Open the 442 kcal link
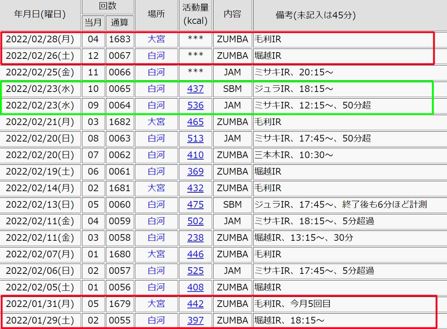Viewport: 447px width, 329px height. click(195, 304)
